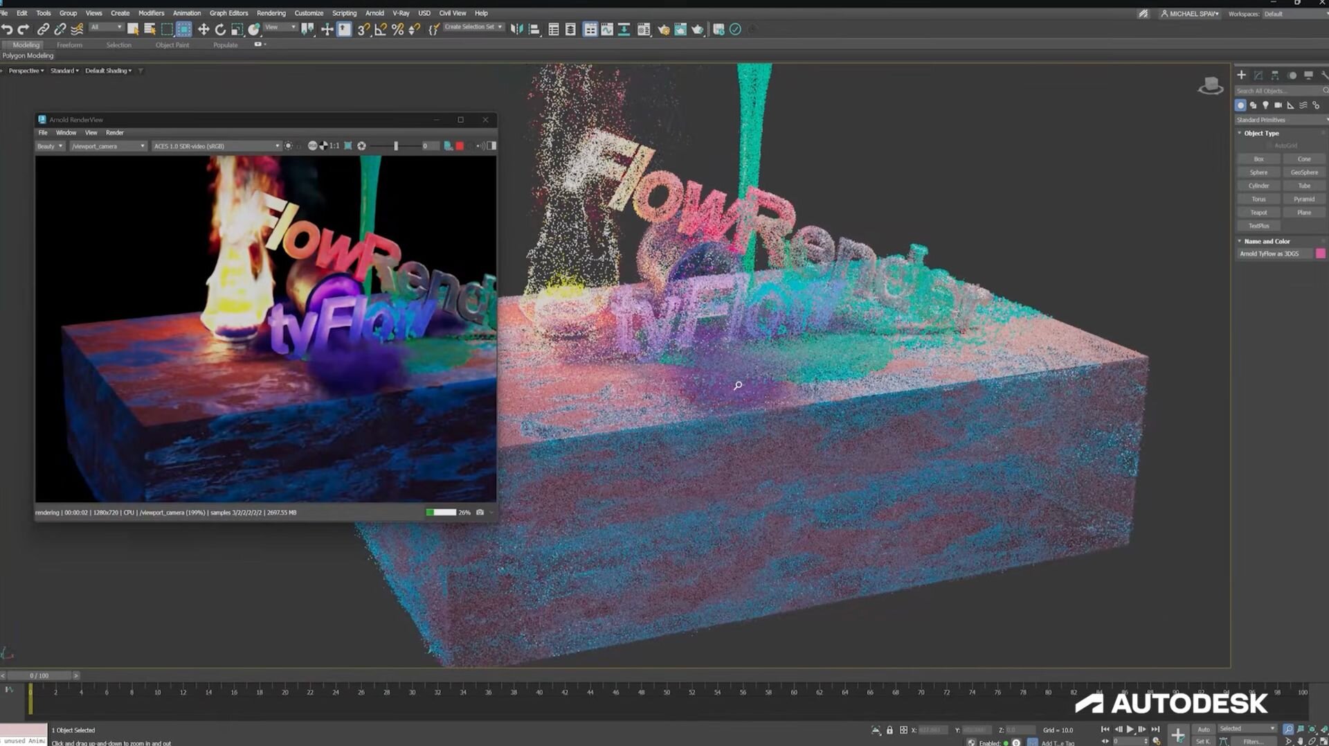This screenshot has height=746, width=1329.
Task: Toggle Window/Crossing selection mode
Action: 183,29
